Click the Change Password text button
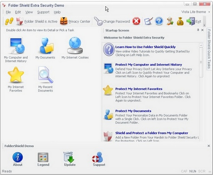The width and height of the screenshot is (213, 175). point(116,22)
